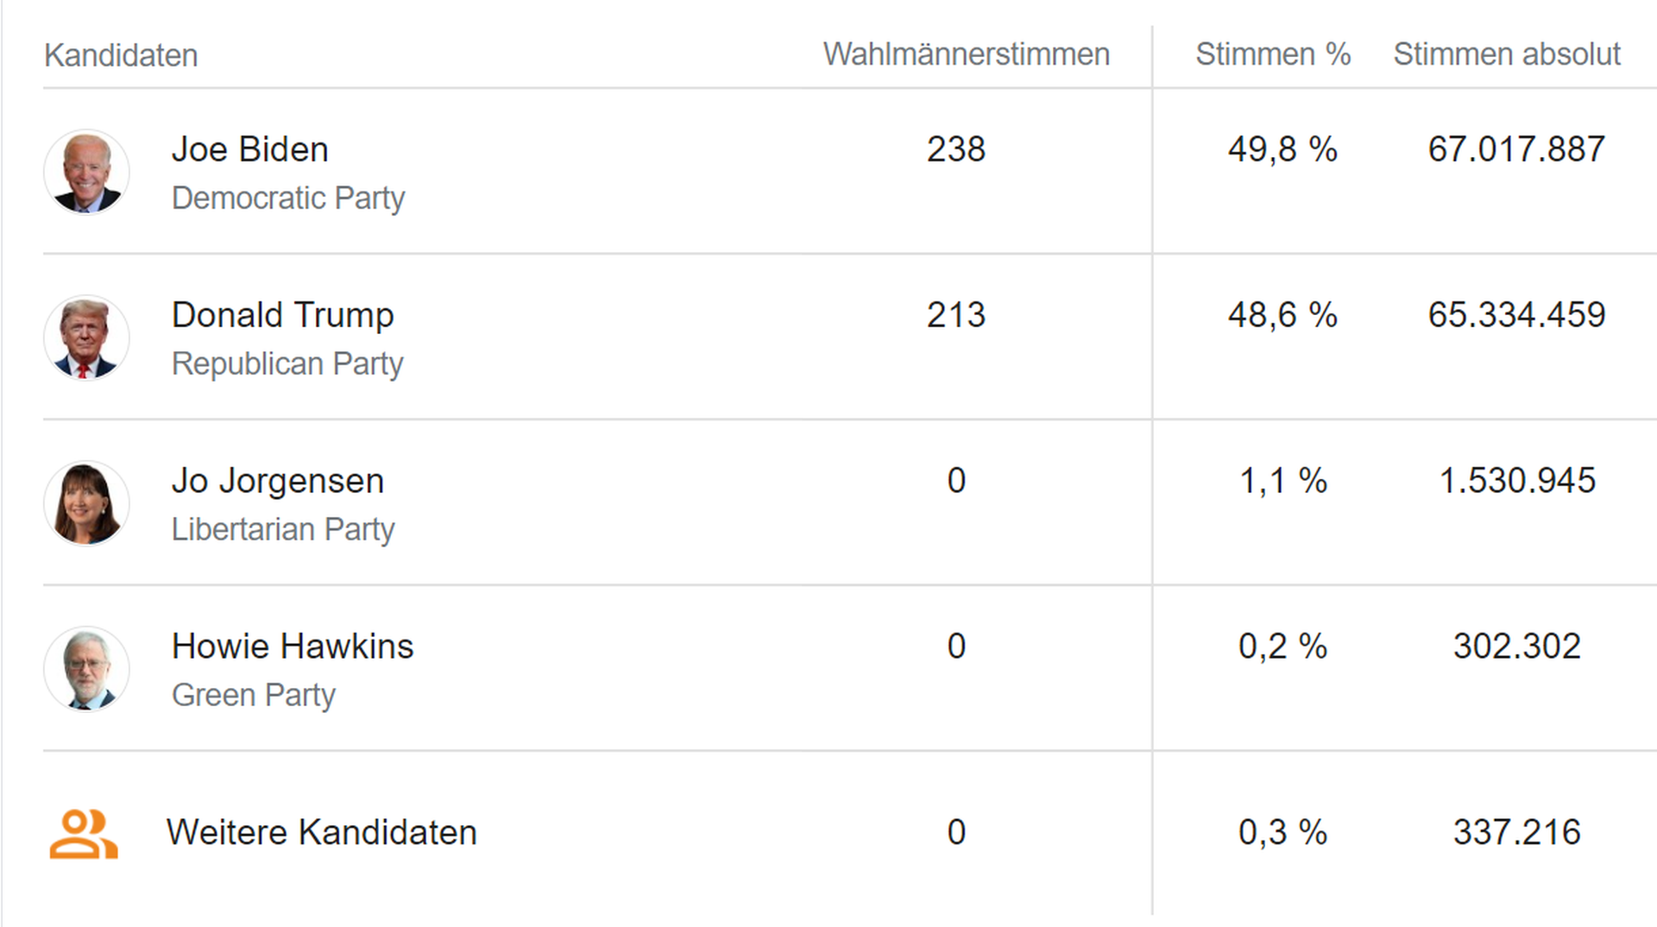The image size is (1657, 927).
Task: Click the Green Party label
Action: pyautogui.click(x=253, y=695)
